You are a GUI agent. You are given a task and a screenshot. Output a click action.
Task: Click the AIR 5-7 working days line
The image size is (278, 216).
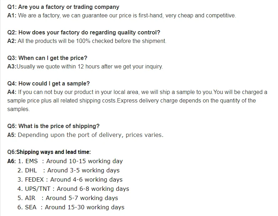(68, 198)
